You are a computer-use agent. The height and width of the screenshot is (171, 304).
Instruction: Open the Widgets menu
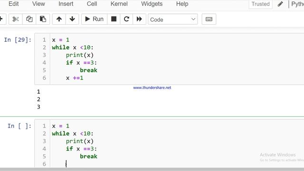click(152, 4)
